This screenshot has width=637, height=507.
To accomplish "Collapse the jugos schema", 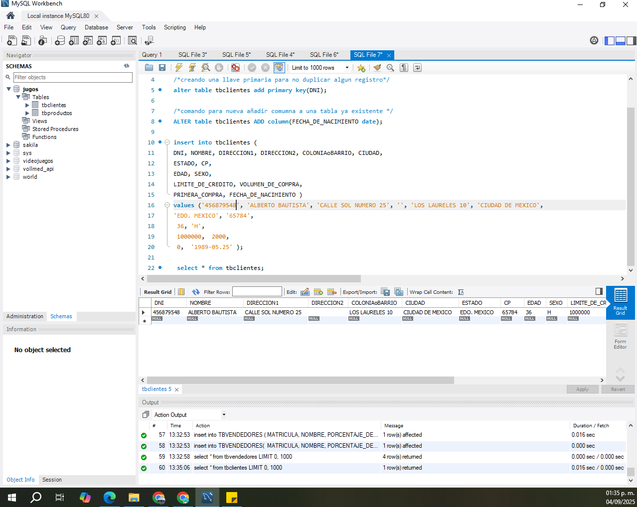I will click(8, 89).
